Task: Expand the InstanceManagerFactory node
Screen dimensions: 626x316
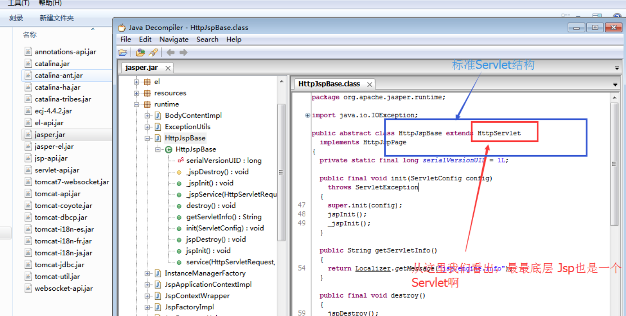Action: (x=147, y=274)
